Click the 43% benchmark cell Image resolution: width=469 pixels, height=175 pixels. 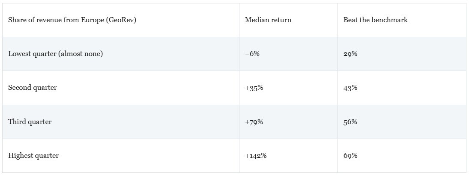pyautogui.click(x=350, y=88)
